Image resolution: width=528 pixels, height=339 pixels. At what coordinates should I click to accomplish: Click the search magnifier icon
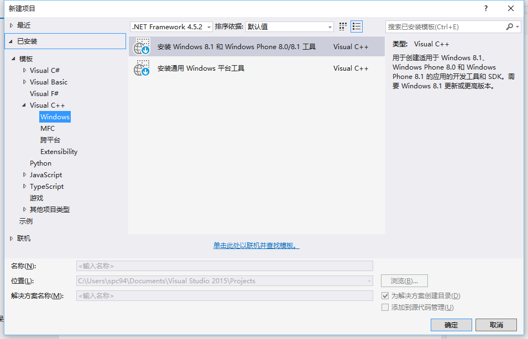510,27
